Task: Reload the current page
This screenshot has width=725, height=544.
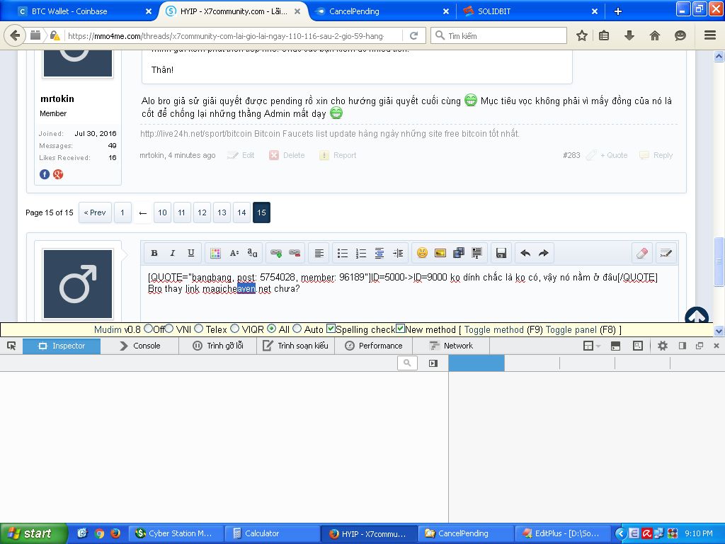Action: [x=413, y=35]
